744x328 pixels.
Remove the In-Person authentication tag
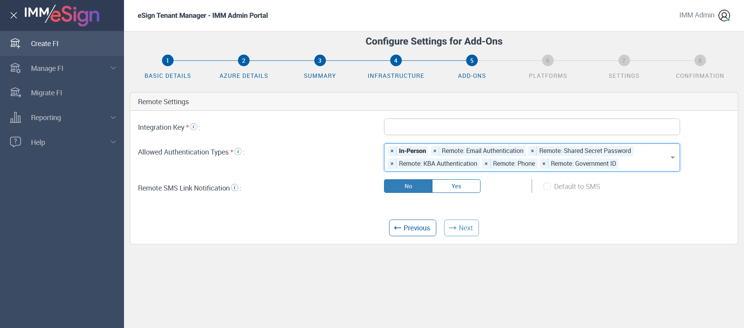pos(392,151)
